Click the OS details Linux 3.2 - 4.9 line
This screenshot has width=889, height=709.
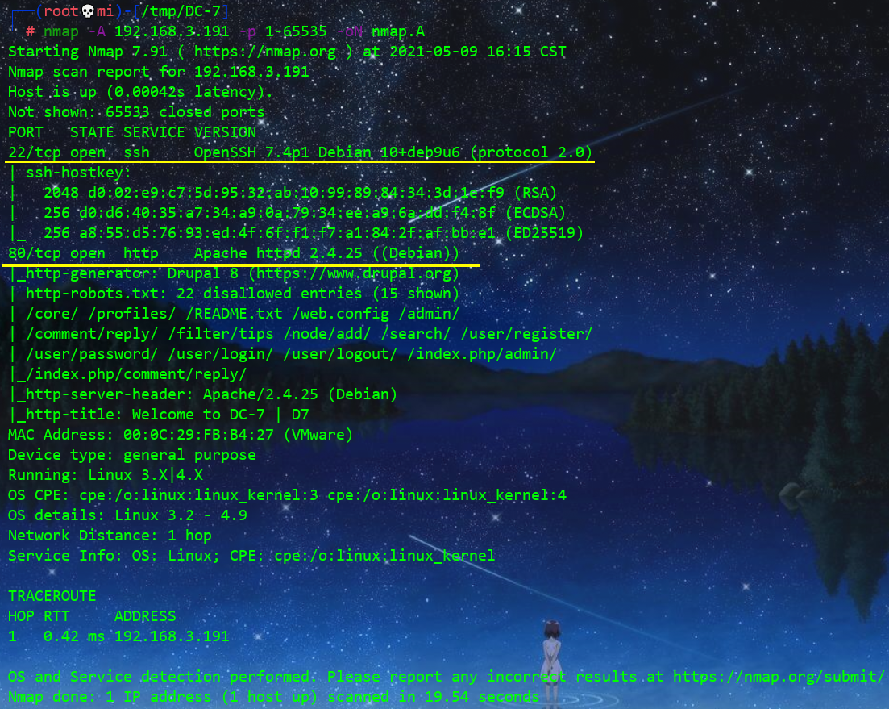[x=127, y=515]
